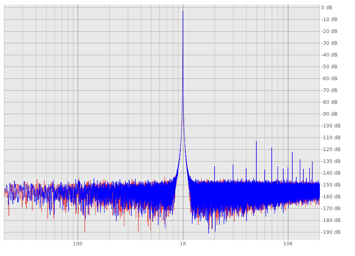Viewport: 355px width, 256px height.
Task: Select the "-60 dB" scale label
Action: [329, 78]
